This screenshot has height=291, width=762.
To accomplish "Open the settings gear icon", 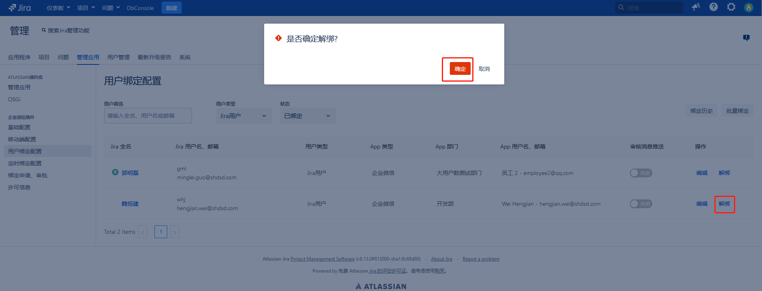I will [731, 7].
